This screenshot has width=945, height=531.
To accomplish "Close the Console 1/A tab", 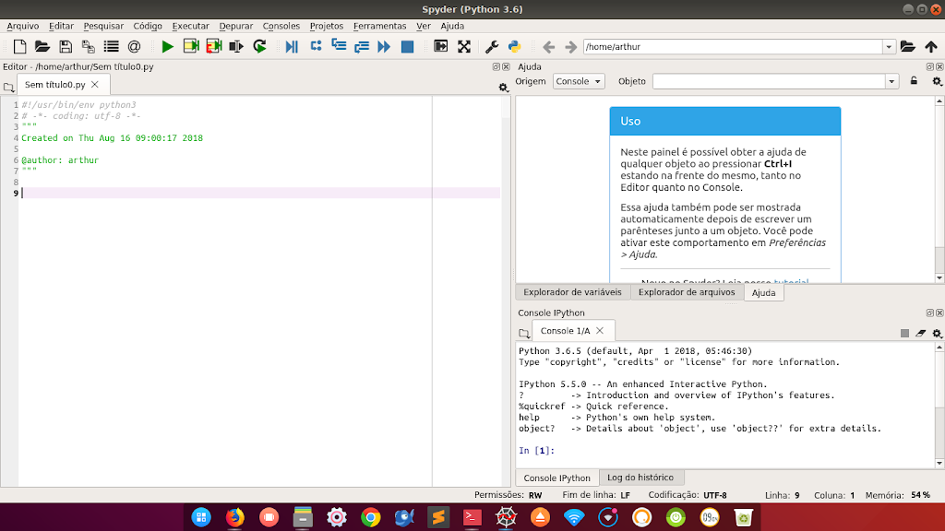I will click(x=600, y=331).
